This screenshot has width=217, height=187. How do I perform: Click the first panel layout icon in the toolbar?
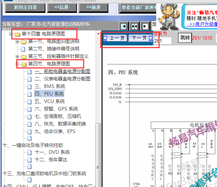pos(123,26)
